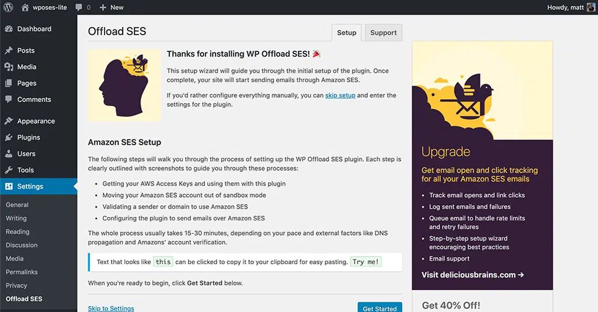
Task: Click the Settings sliders icon
Action: (x=9, y=186)
